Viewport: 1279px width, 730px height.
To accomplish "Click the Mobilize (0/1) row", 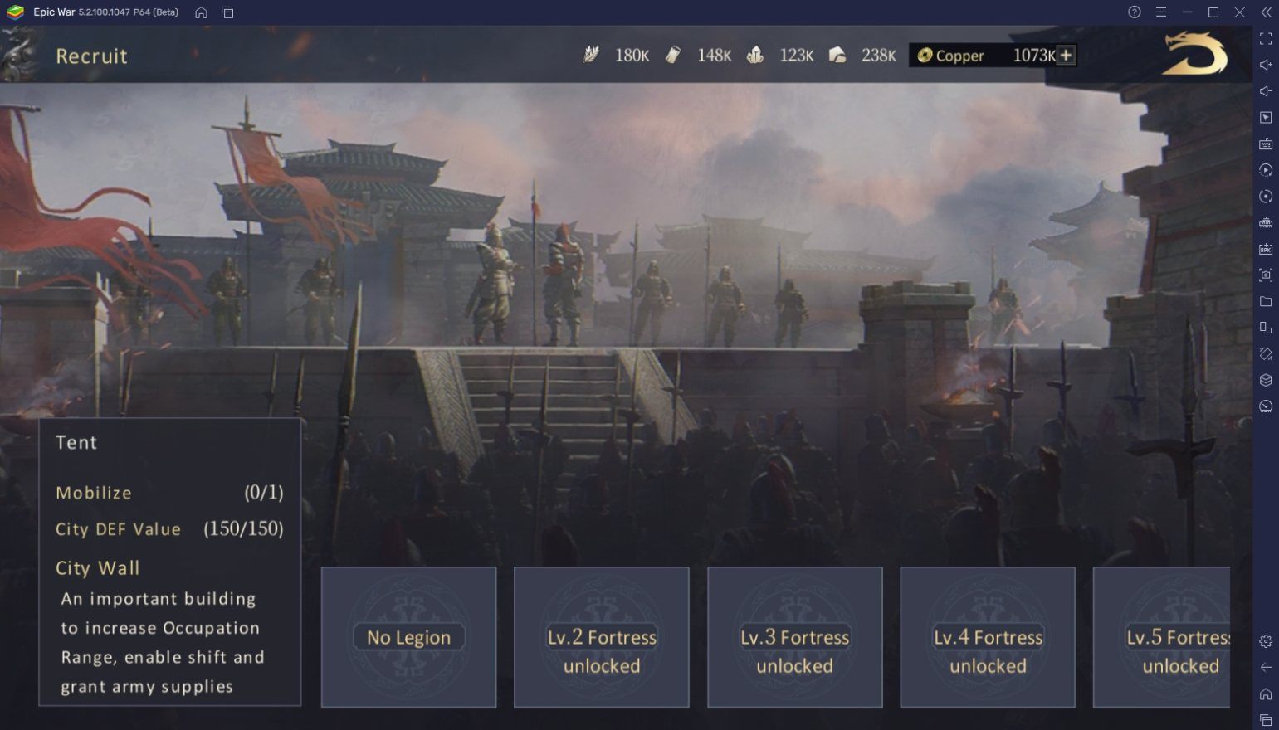I will (169, 493).
